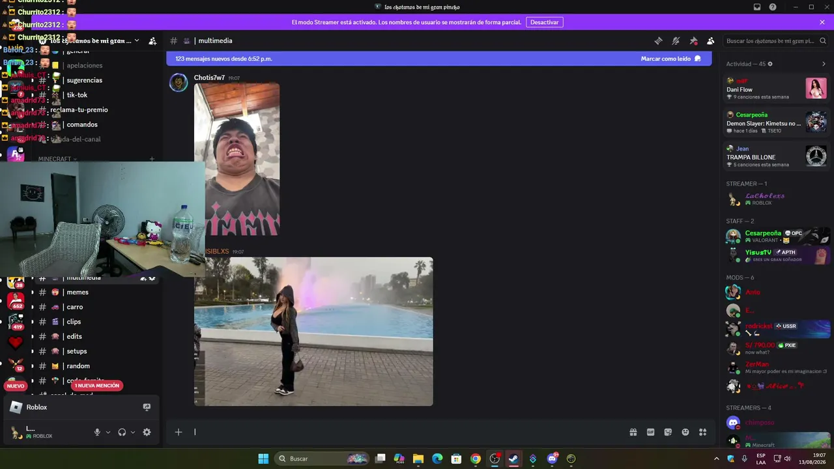
Task: Show hidden system tray icons
Action: click(x=717, y=459)
